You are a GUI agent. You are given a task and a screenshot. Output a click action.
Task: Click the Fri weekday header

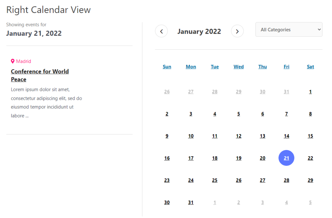286,67
